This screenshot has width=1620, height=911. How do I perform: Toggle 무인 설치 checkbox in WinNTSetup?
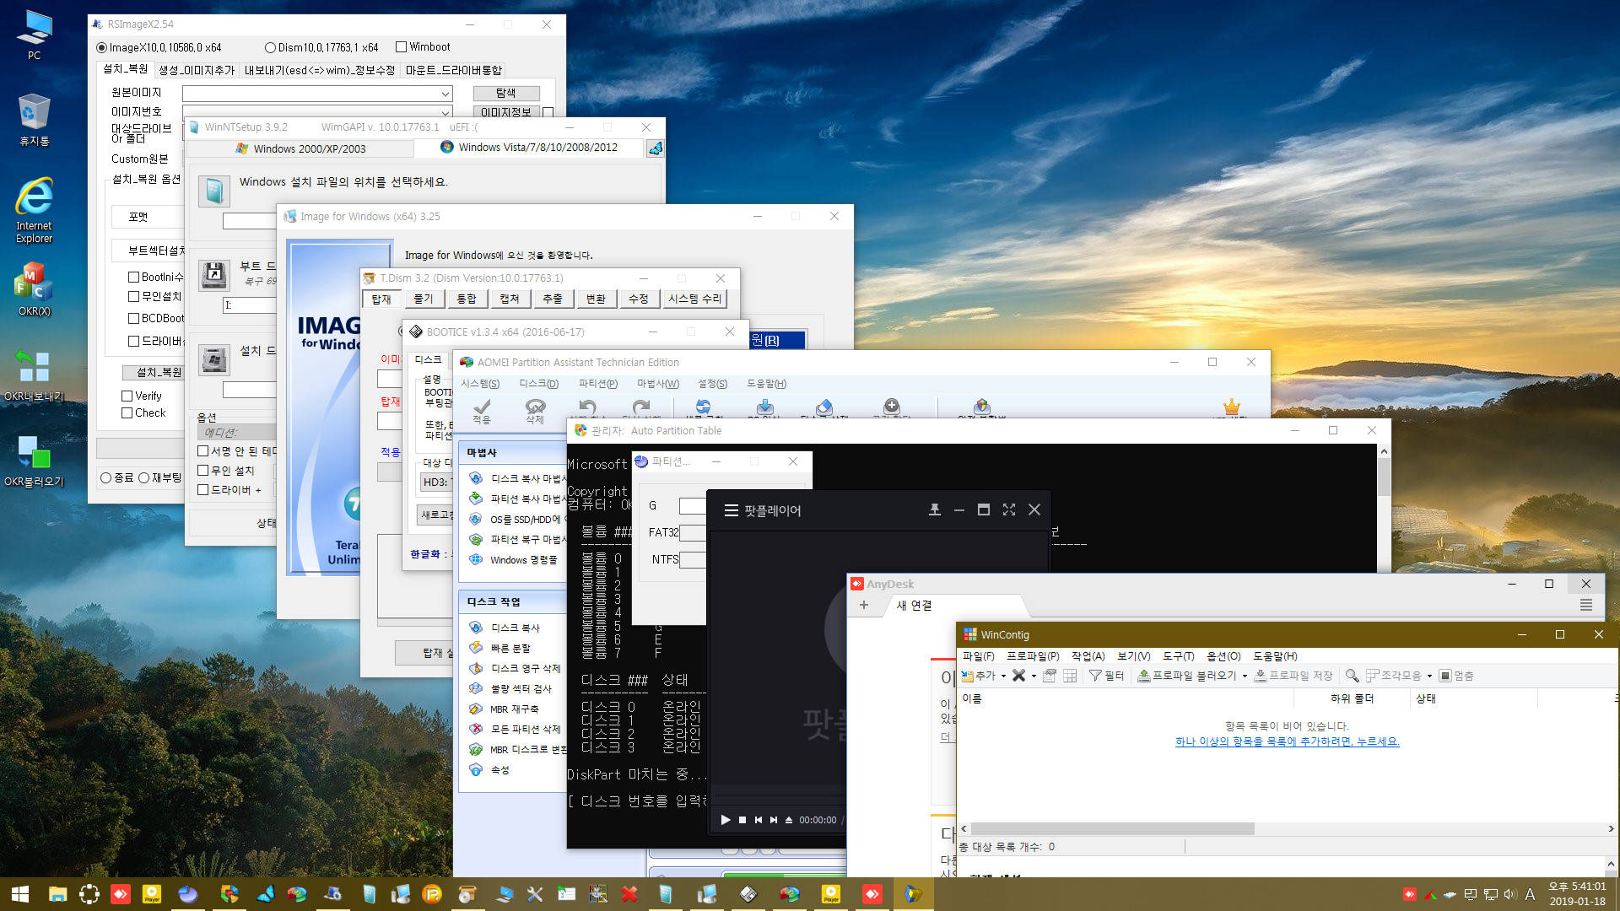(x=226, y=471)
